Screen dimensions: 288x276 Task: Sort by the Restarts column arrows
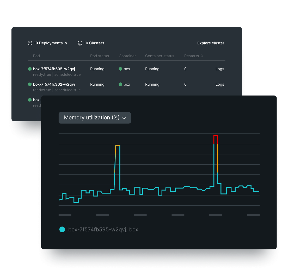point(202,56)
